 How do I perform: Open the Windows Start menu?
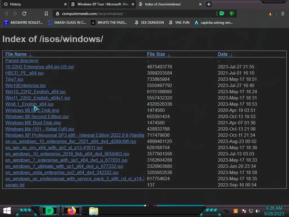pos(7,211)
